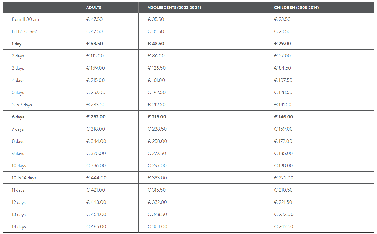Click children price € 146.00

click(x=283, y=117)
